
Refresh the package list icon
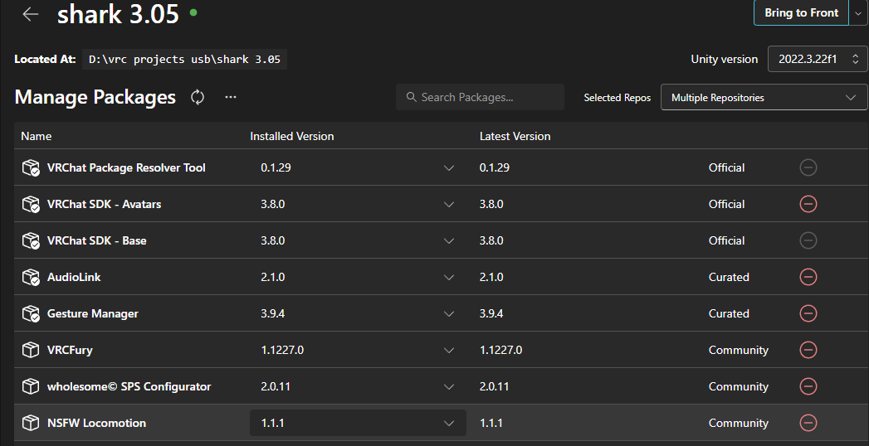coord(198,97)
